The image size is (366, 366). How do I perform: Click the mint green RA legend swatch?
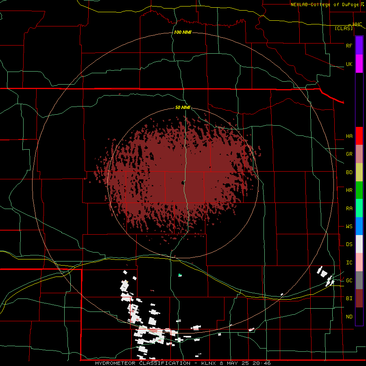(359, 208)
